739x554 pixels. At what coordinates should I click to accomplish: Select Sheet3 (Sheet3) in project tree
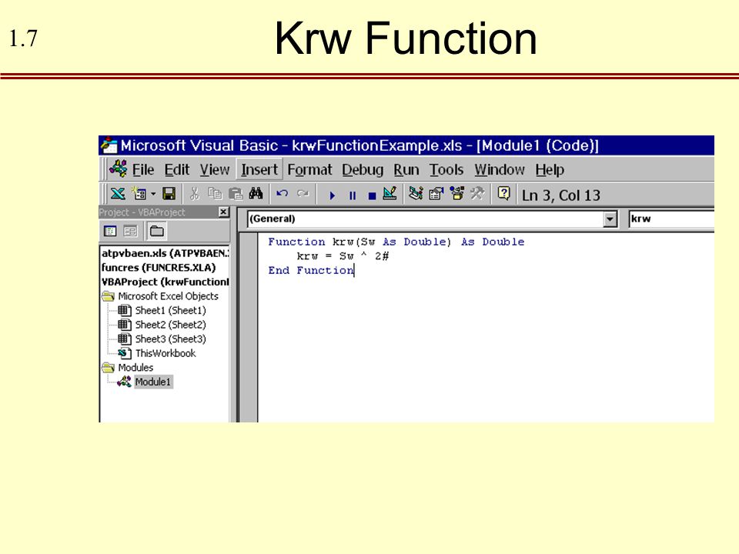point(170,339)
